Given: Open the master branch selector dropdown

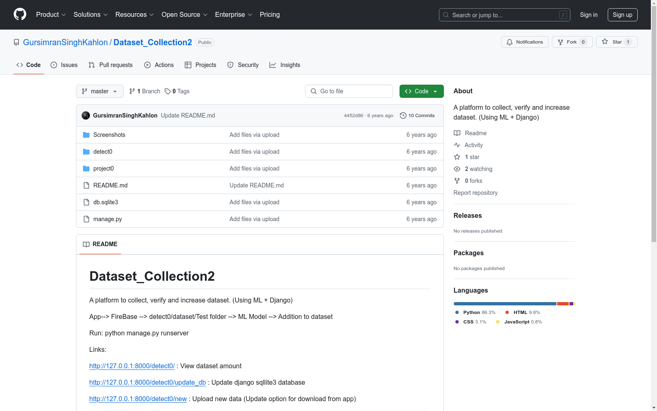Looking at the screenshot, I should tap(100, 91).
